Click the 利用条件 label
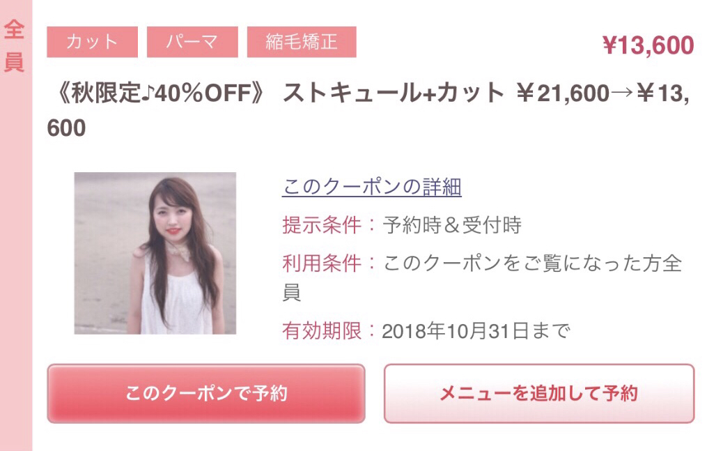Image resolution: width=707 pixels, height=451 pixels. coord(322,263)
